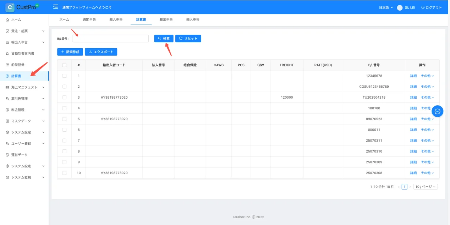This screenshot has width=450, height=225.
Task: Click the 料金管理 dollar icon
Action: 7,110
